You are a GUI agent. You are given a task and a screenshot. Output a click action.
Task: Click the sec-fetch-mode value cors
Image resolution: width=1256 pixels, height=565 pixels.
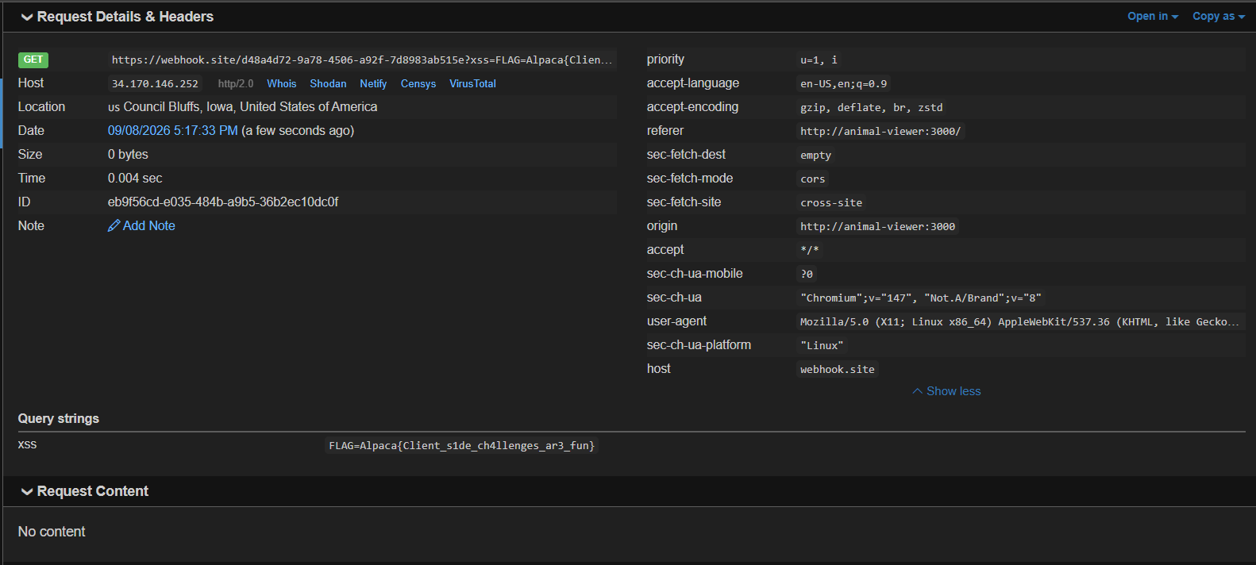click(x=812, y=179)
